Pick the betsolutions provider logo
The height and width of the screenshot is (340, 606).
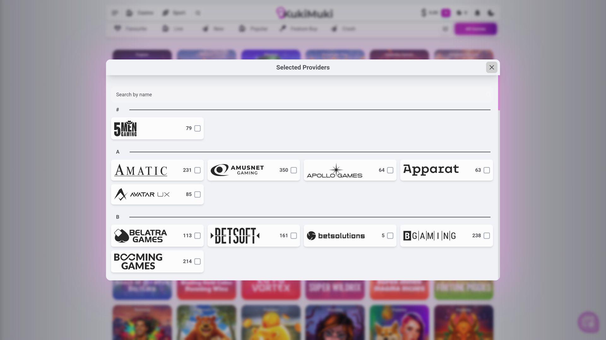point(336,236)
